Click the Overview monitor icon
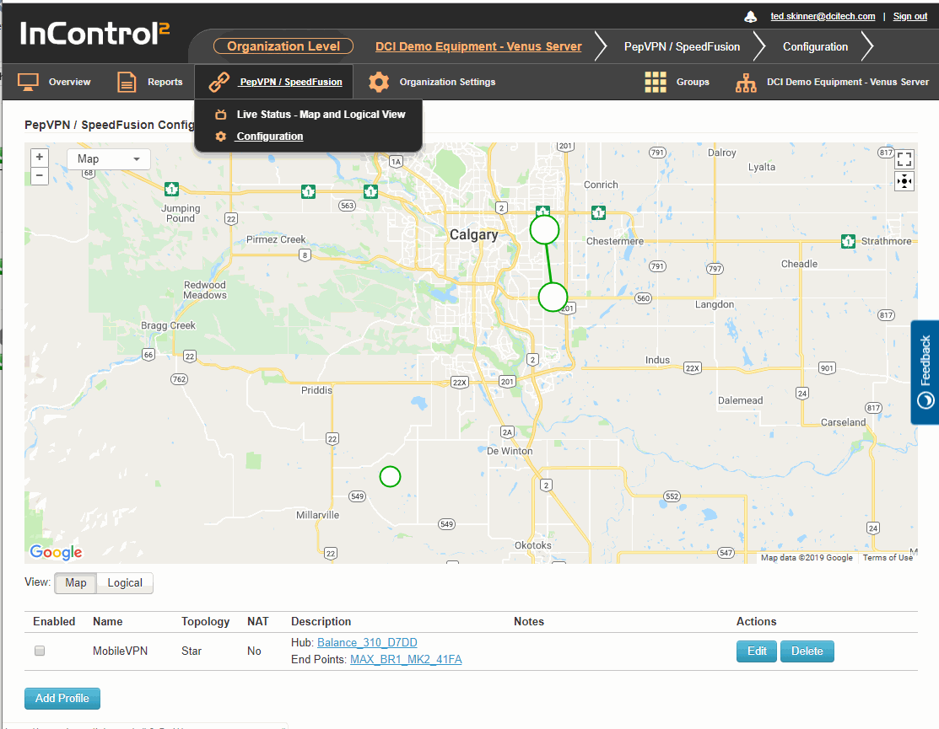Image resolution: width=939 pixels, height=729 pixels. [x=28, y=82]
